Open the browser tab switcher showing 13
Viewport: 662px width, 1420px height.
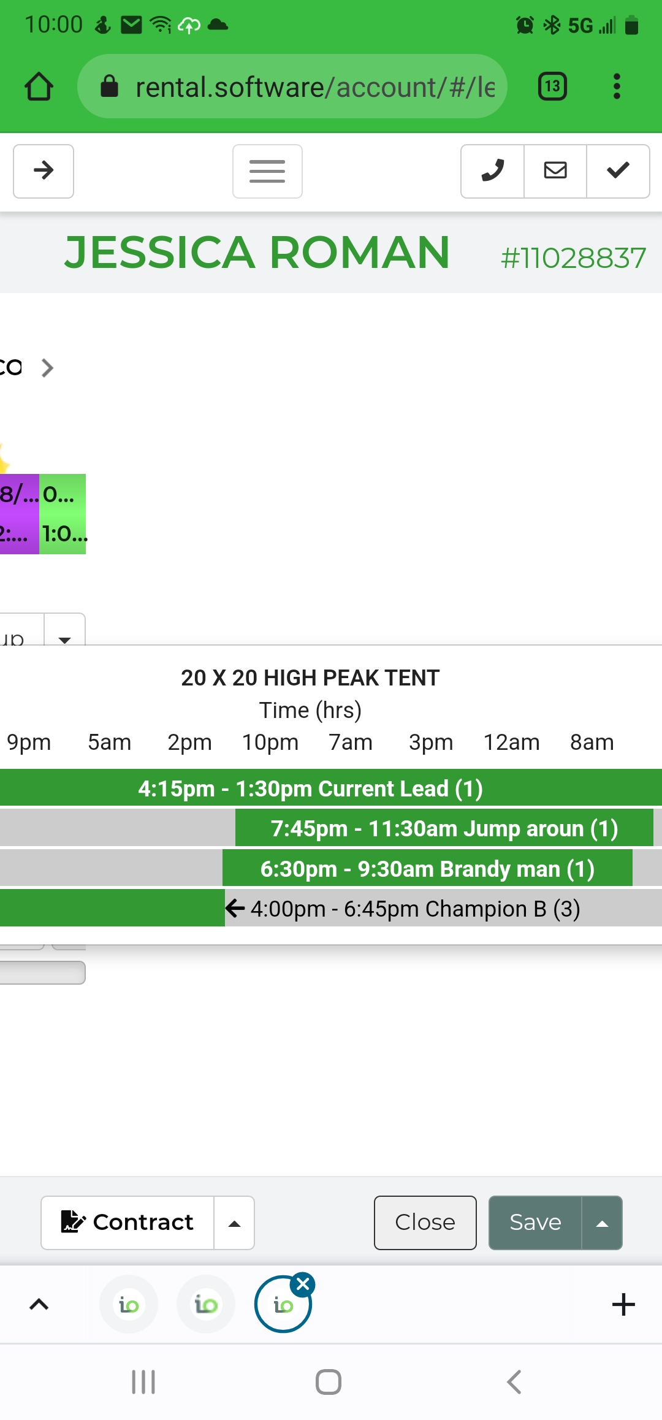click(552, 86)
